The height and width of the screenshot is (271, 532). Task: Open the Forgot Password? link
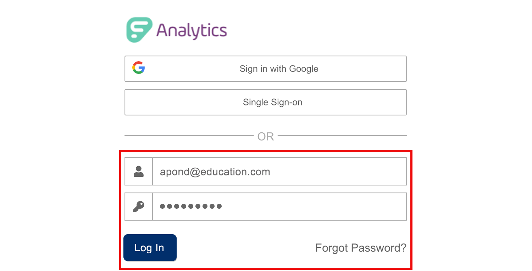click(361, 248)
